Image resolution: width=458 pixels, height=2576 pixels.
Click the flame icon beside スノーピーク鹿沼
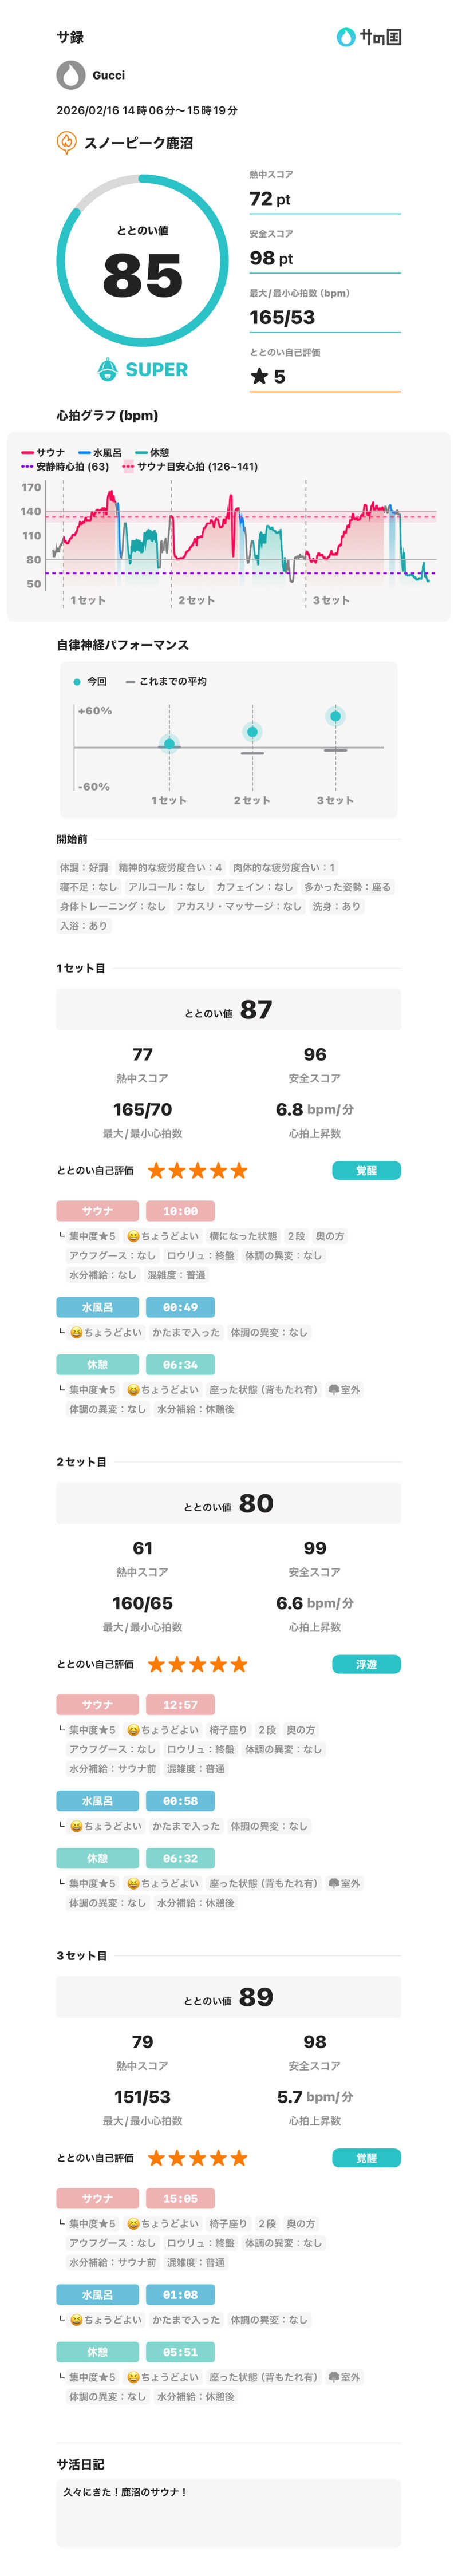[x=66, y=143]
